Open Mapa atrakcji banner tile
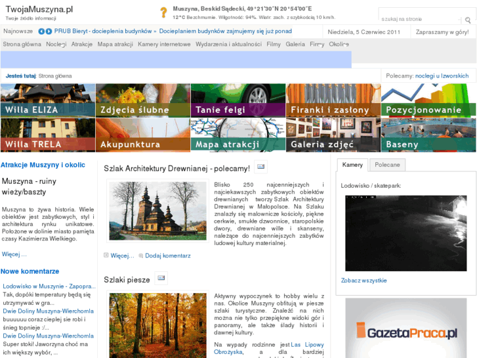 click(238, 135)
